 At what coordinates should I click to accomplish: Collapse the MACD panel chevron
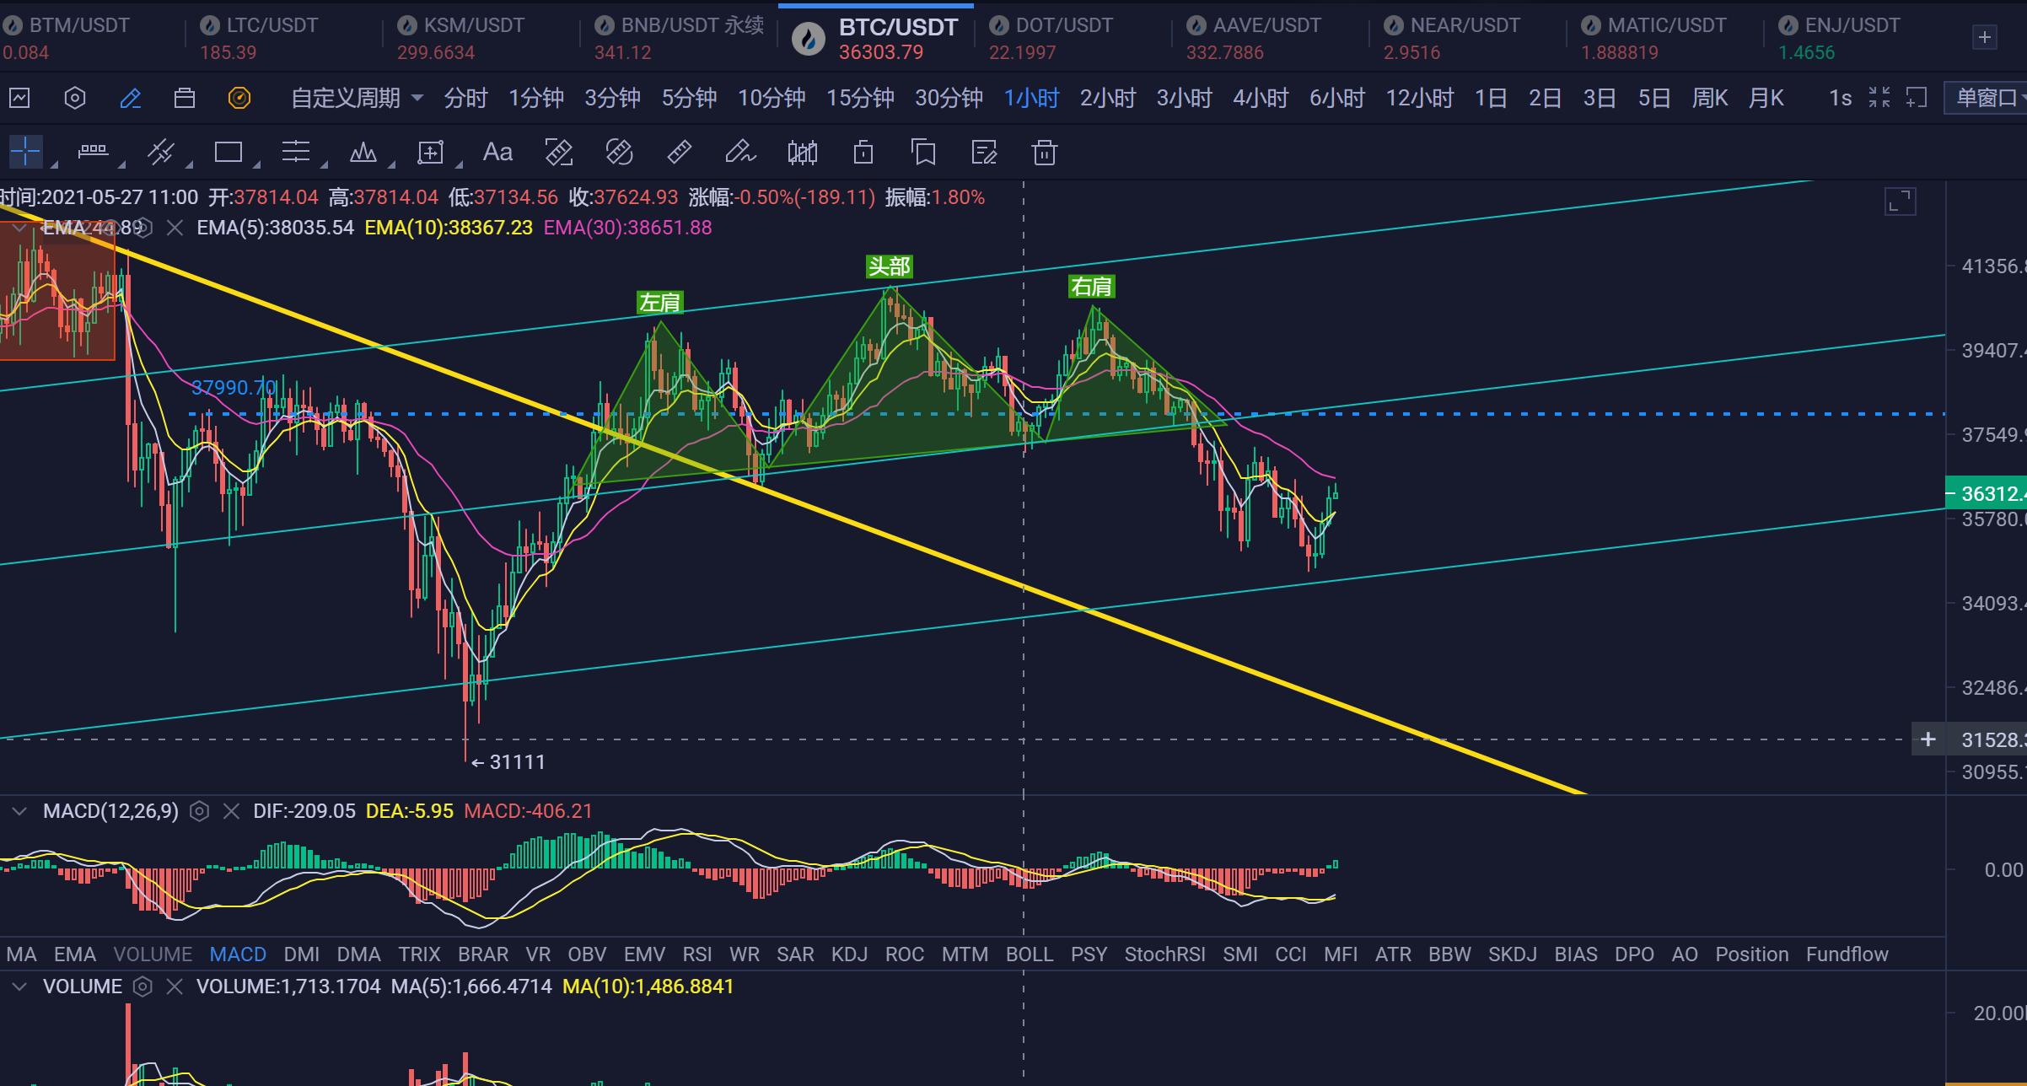click(19, 811)
